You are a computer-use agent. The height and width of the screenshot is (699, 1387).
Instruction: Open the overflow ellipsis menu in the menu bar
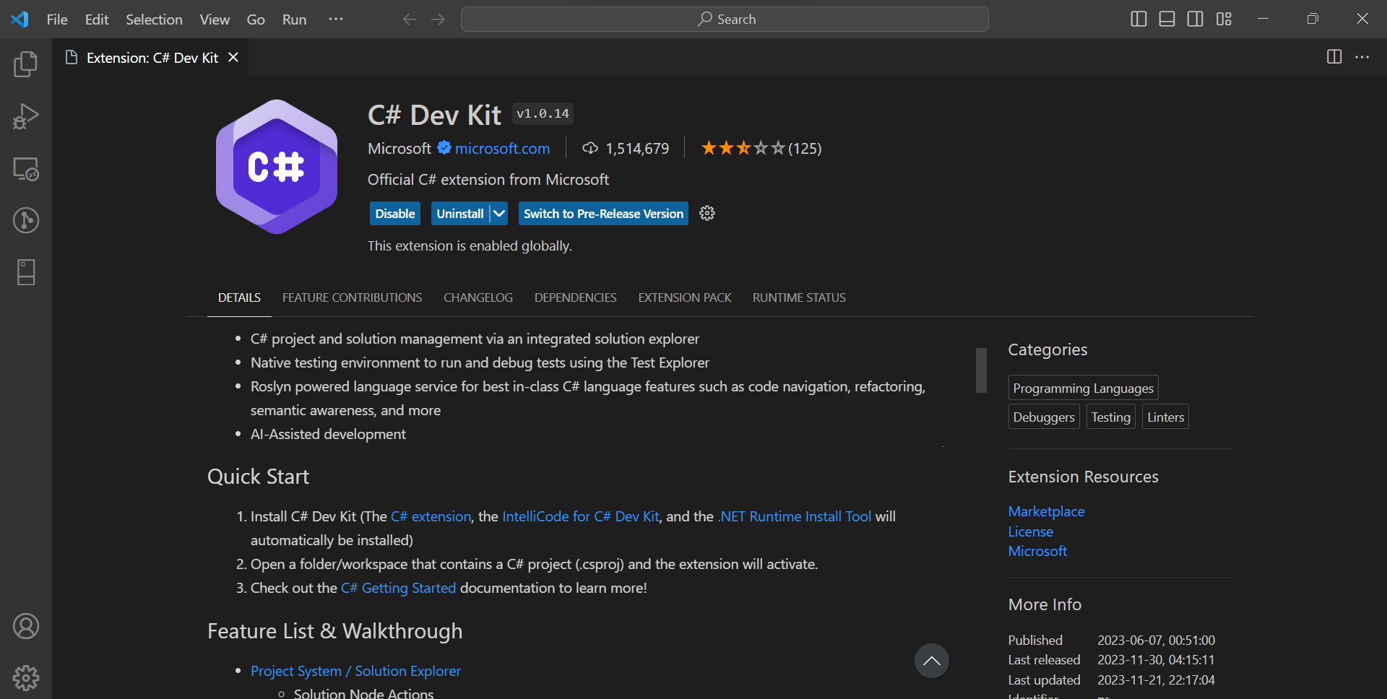(335, 19)
